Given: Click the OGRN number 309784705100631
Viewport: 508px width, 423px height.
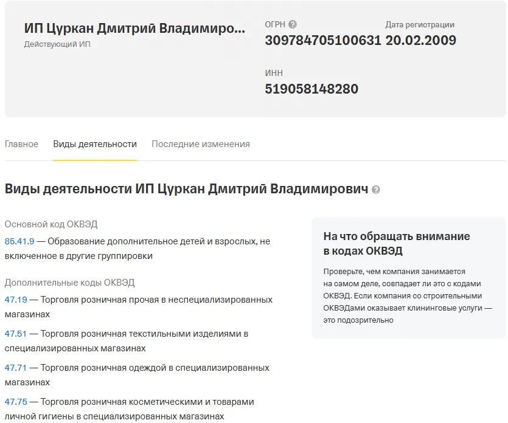Looking at the screenshot, I should [x=323, y=41].
